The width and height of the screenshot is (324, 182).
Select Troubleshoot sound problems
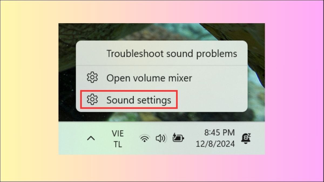click(x=172, y=53)
